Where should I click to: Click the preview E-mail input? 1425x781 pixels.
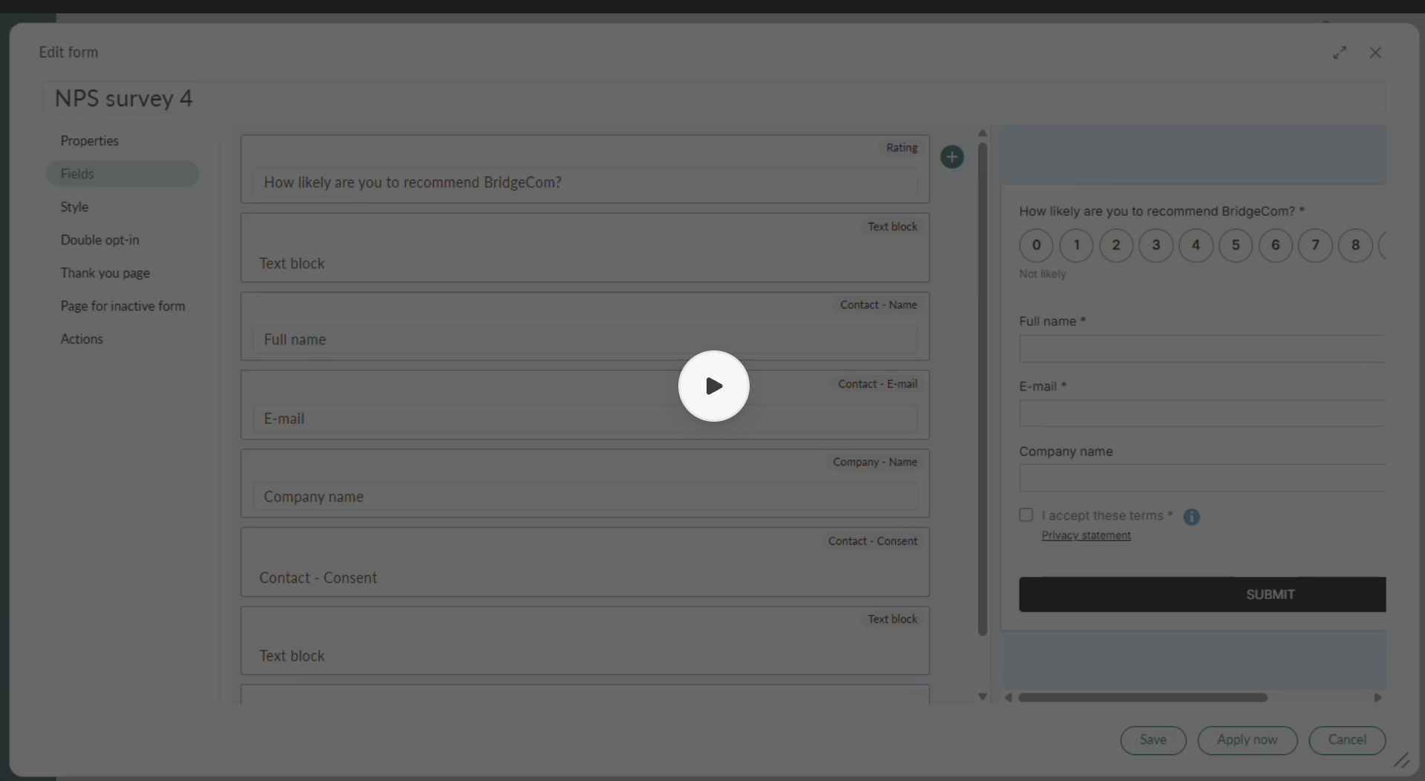1202,414
